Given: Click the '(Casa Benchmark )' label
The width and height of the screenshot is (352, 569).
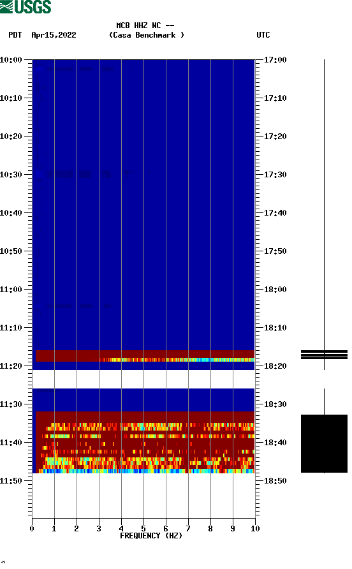Looking at the screenshot, I should point(147,35).
